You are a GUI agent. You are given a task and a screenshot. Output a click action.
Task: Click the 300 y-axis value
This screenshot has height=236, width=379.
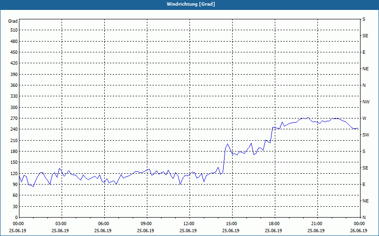click(x=14, y=108)
